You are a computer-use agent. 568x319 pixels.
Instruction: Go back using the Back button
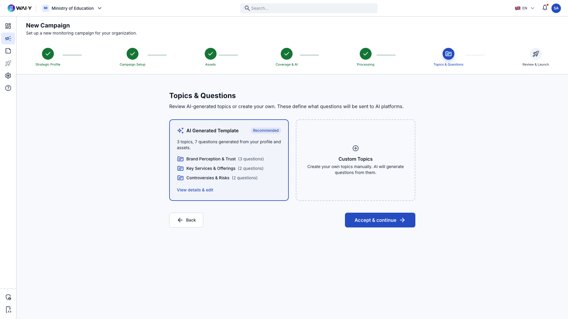click(x=186, y=220)
